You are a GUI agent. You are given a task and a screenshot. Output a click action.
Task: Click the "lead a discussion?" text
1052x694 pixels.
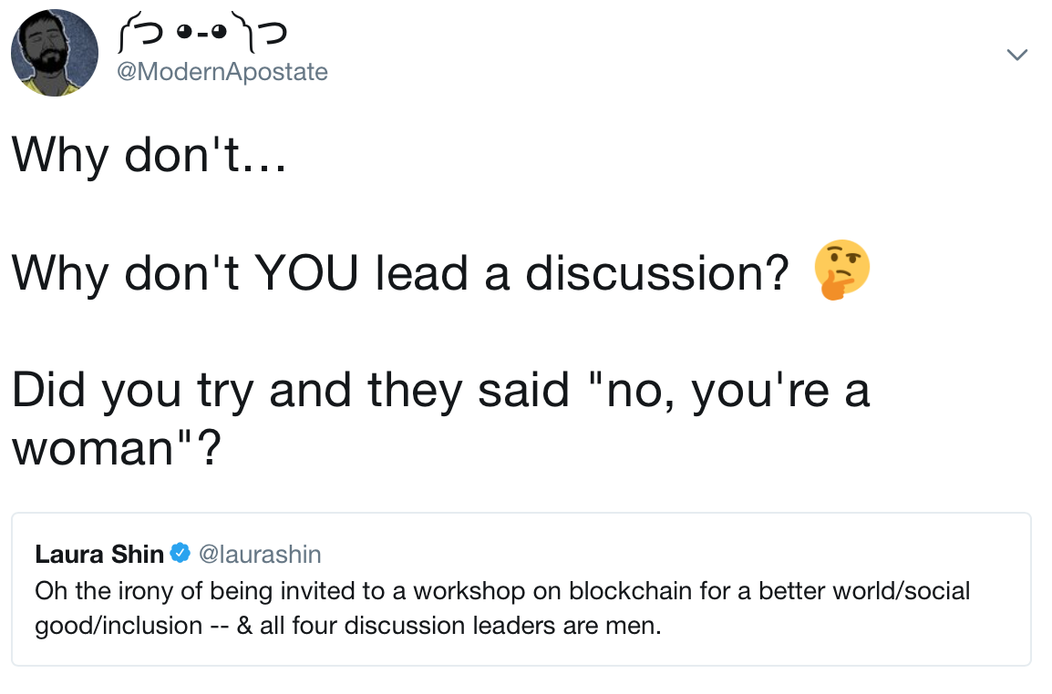tap(582, 272)
